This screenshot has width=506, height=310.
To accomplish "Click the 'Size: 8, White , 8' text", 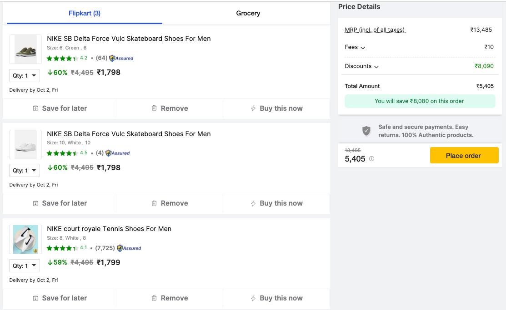I will pos(66,238).
